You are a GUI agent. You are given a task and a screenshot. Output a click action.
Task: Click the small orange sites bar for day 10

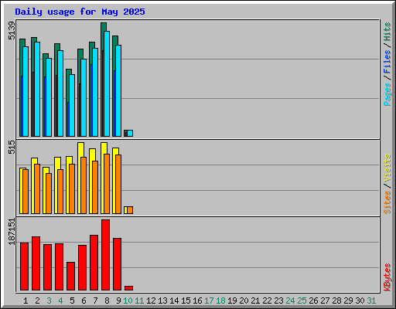[130, 210]
